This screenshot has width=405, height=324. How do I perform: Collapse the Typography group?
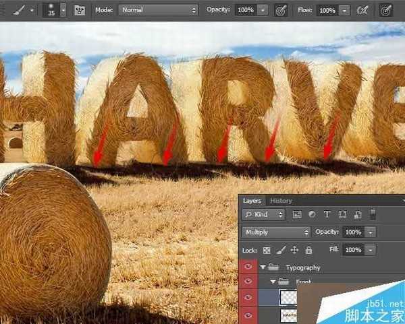(x=263, y=267)
